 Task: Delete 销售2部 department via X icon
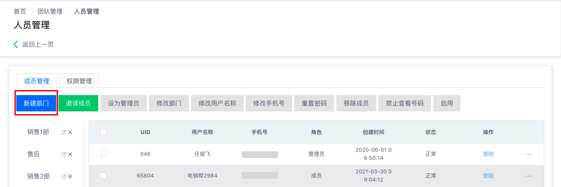click(x=70, y=176)
